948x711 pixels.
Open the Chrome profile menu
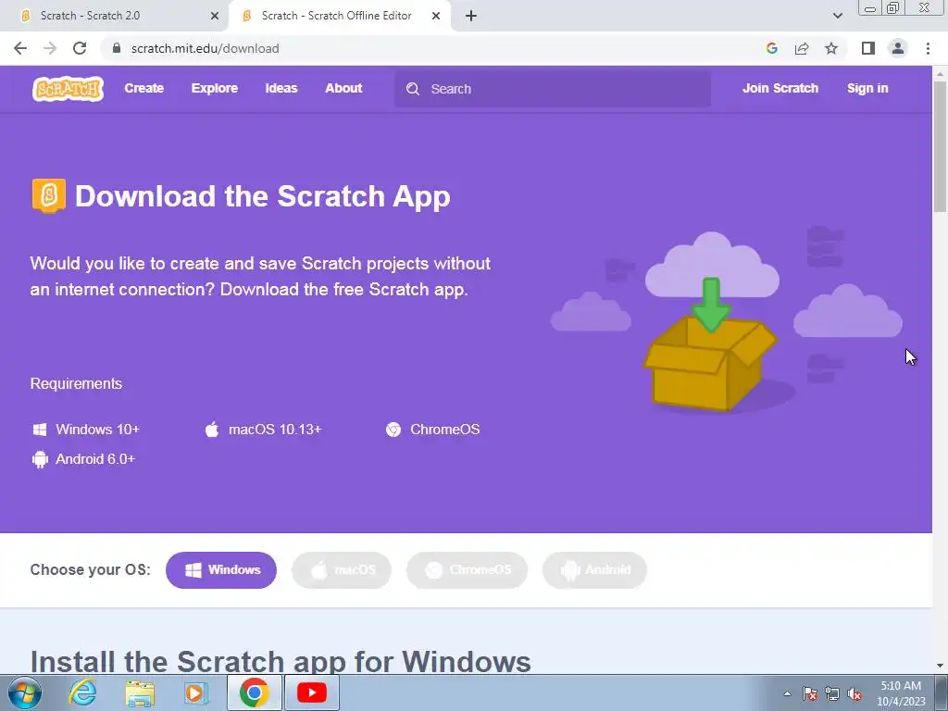coord(898,48)
